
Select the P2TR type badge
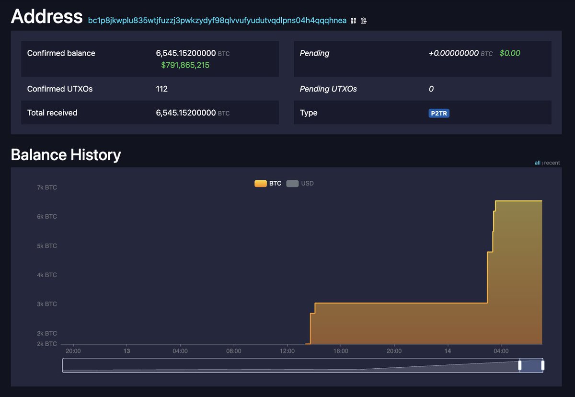point(439,113)
